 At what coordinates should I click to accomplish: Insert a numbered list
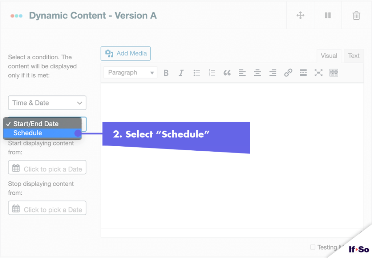click(x=212, y=73)
